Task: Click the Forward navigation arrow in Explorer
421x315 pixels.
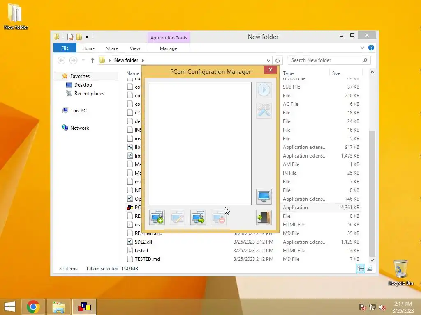Action: click(73, 60)
